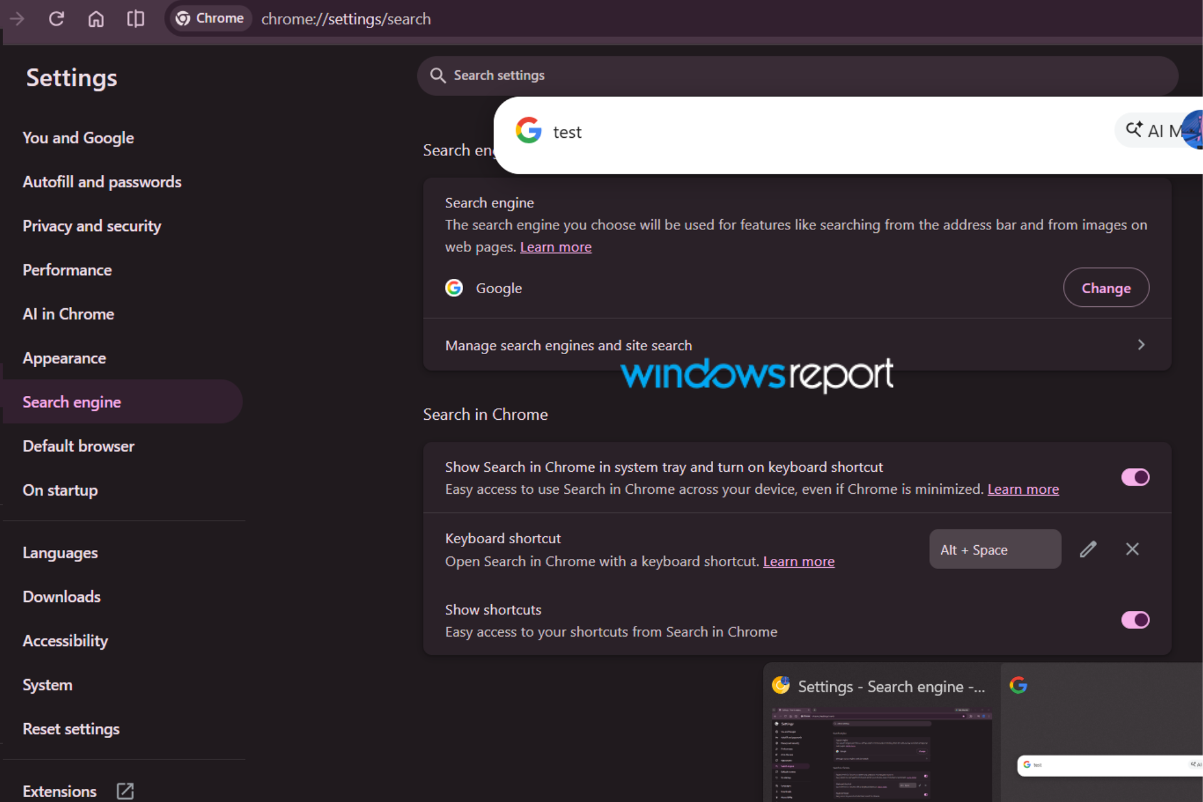Click the Google icon next to search engine name
The image size is (1203, 802).
[x=454, y=288]
